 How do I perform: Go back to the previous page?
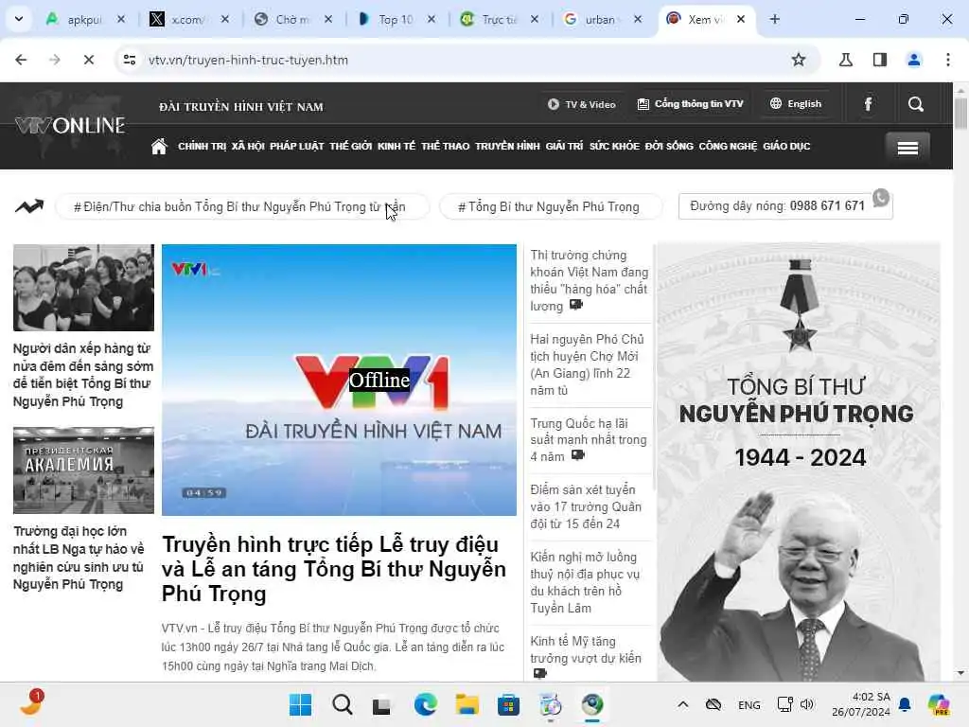tap(21, 60)
